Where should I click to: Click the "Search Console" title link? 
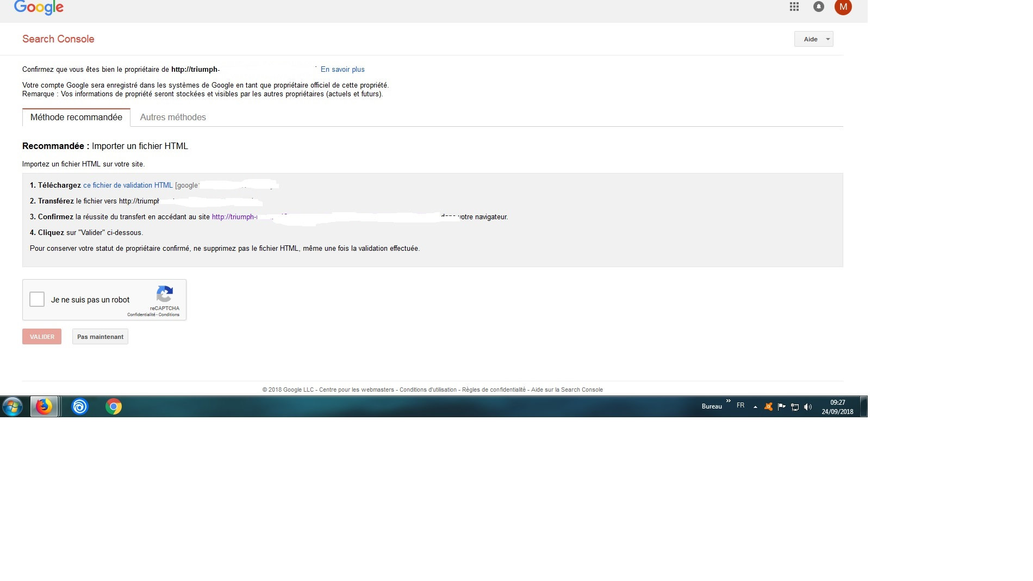point(58,39)
